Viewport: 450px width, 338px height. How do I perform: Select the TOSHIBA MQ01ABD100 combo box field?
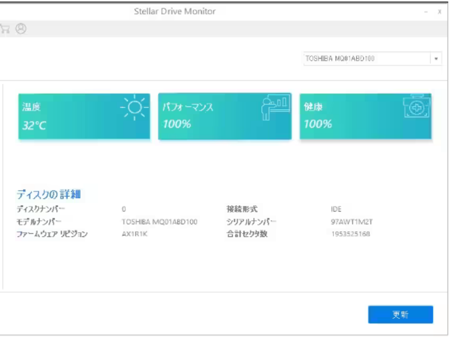[x=366, y=59]
